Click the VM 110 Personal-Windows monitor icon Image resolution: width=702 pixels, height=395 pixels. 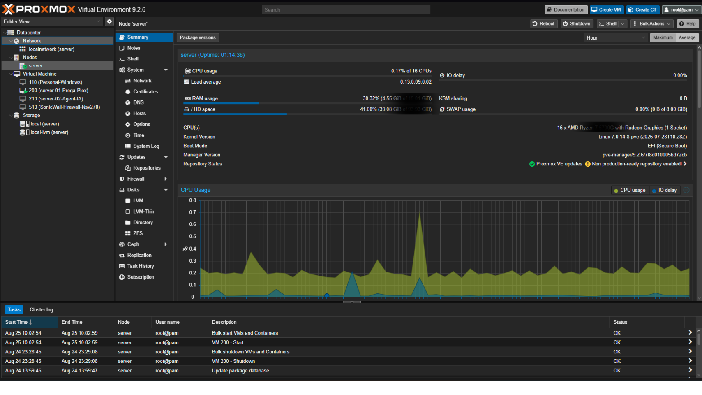pos(23,82)
